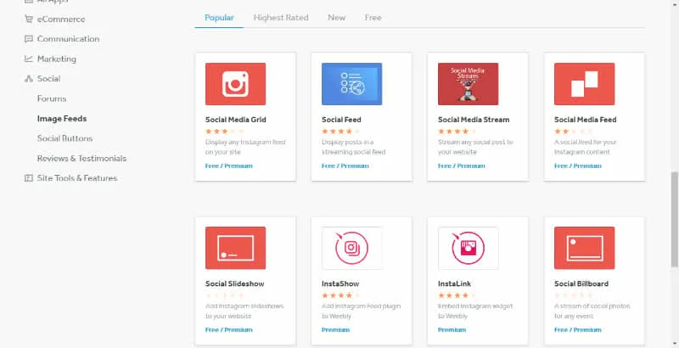The image size is (679, 348).
Task: Open the InstaLink circular icon
Action: point(469,248)
